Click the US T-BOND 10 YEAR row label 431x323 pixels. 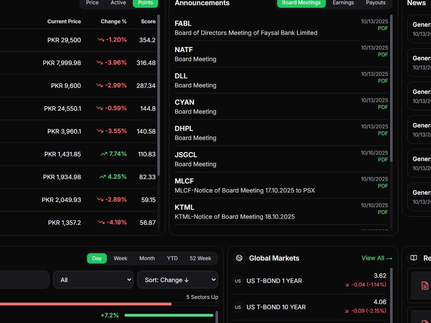[x=276, y=307]
